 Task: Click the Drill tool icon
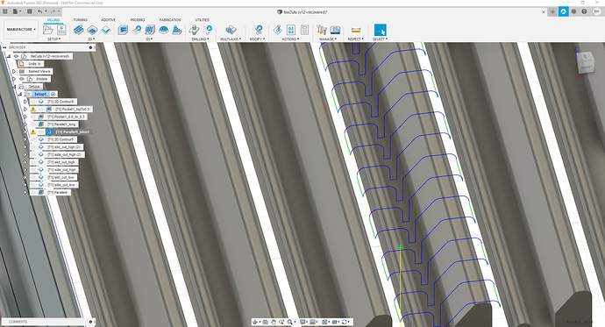pos(194,30)
